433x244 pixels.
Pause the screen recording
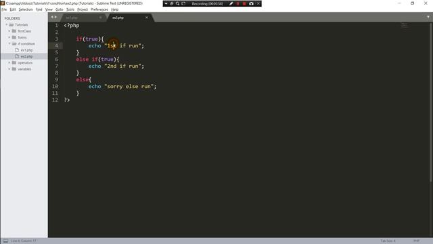(237, 3)
